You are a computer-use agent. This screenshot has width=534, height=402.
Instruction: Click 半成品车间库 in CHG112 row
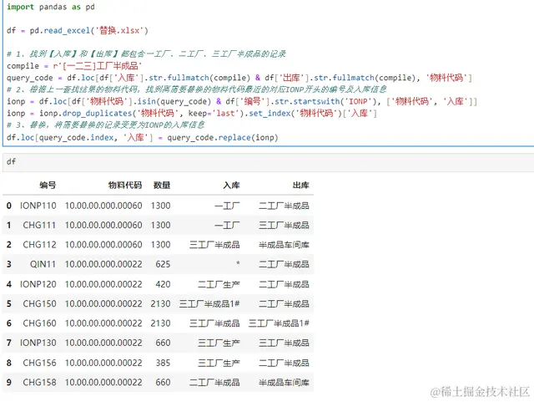coord(284,244)
